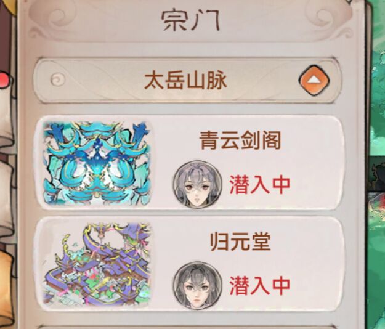Tap the silver-haired avatar in 青云剑阁
The width and height of the screenshot is (385, 329).
(x=197, y=185)
